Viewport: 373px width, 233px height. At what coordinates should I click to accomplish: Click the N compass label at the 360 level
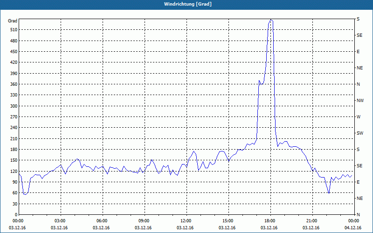358,84
